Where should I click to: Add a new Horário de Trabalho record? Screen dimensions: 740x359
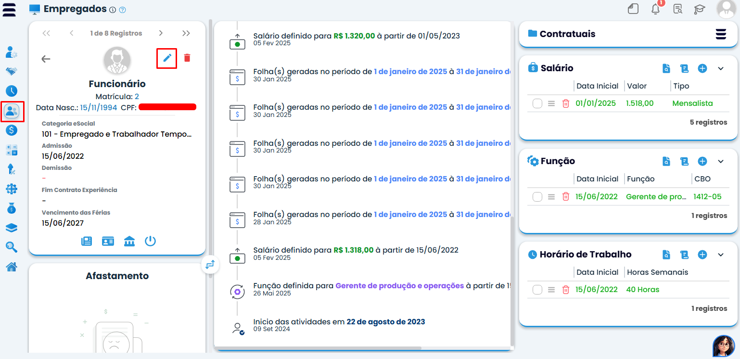702,255
